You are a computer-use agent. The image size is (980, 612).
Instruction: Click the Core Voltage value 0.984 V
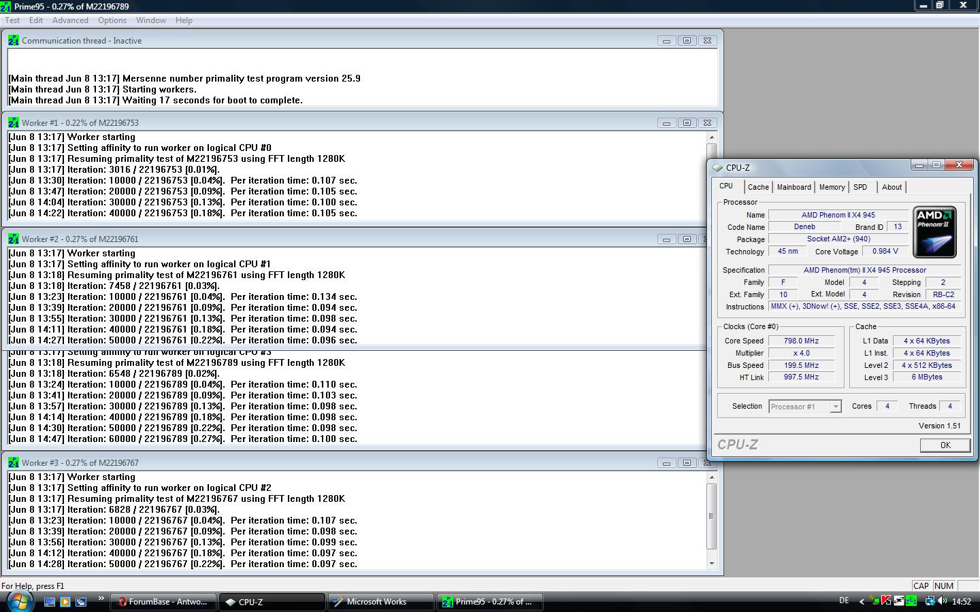tap(885, 251)
